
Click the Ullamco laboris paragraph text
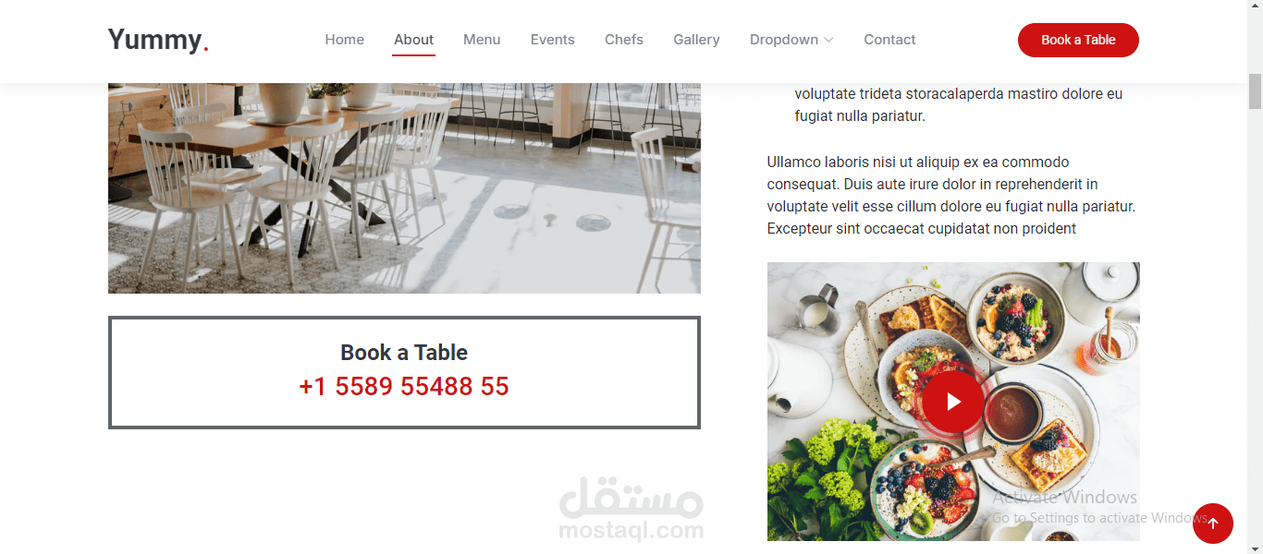[951, 195]
